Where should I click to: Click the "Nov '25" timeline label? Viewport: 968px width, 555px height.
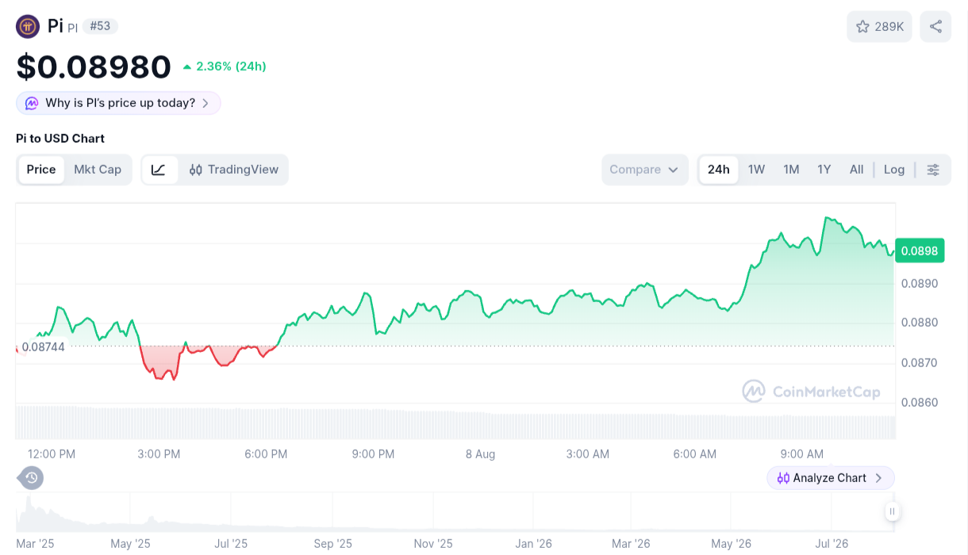(433, 544)
